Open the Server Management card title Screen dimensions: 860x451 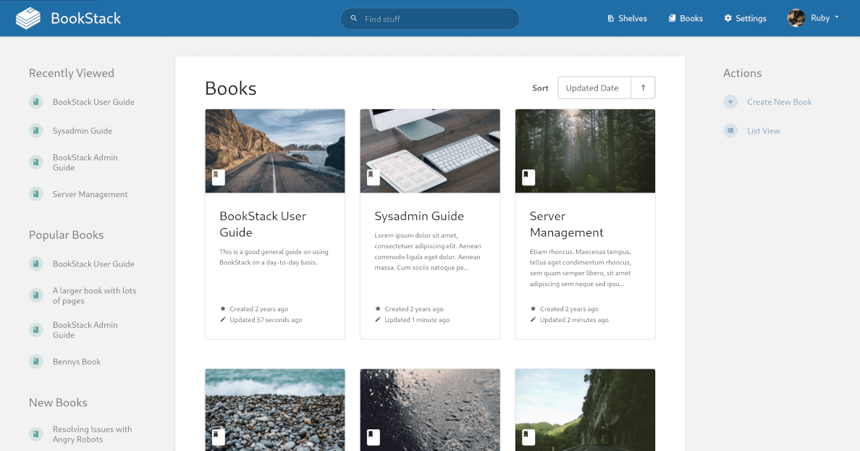pos(567,224)
